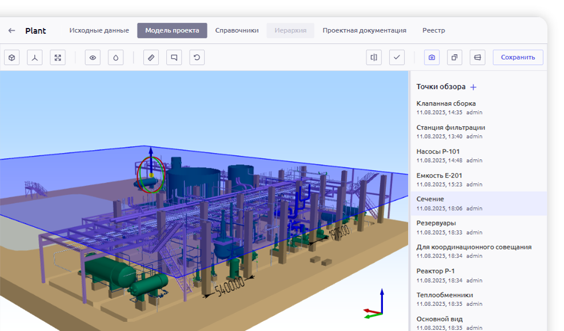
Task: Click the overlapping squares copy icon
Action: [x=455, y=58]
